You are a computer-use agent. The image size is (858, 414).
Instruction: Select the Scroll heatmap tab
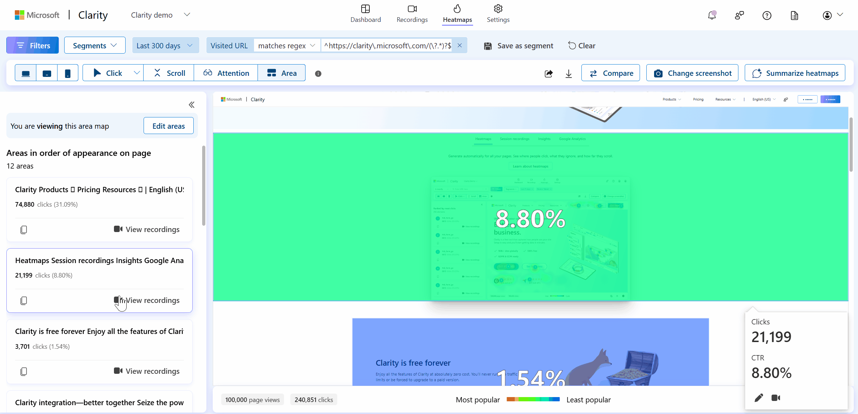170,73
